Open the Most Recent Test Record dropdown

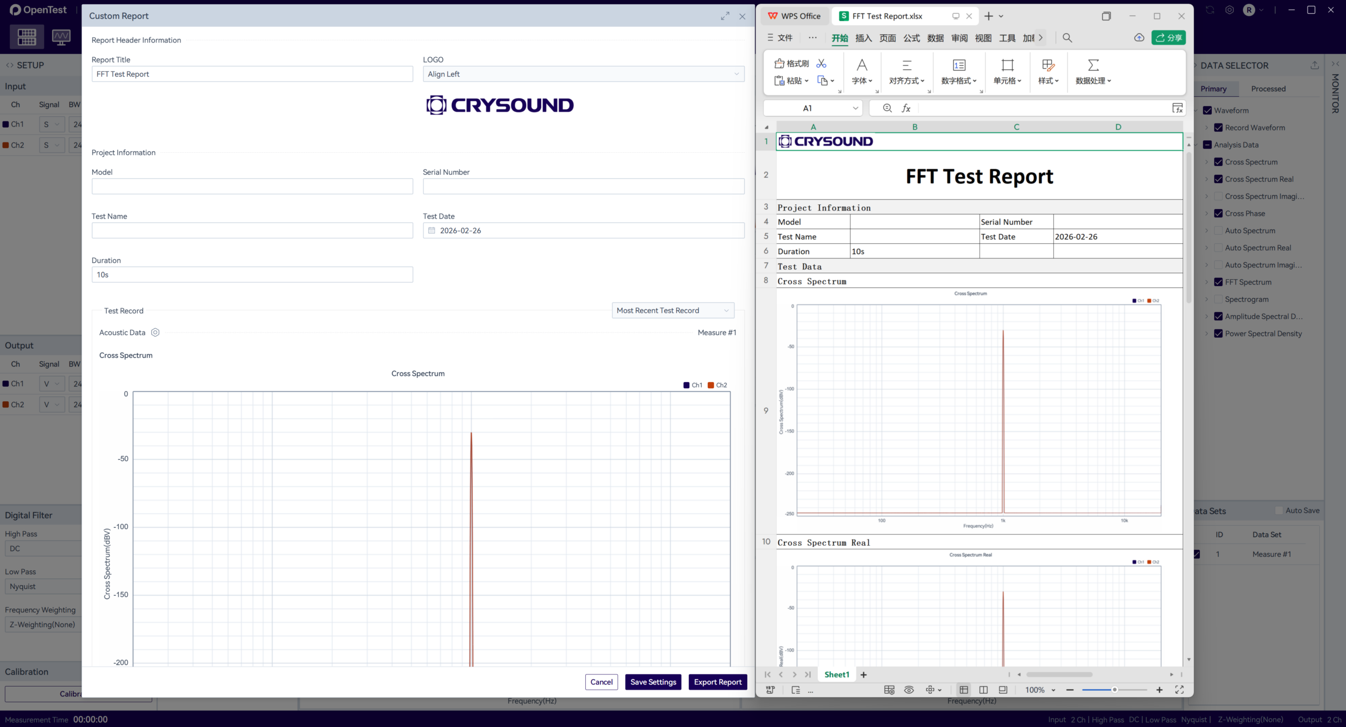click(672, 310)
